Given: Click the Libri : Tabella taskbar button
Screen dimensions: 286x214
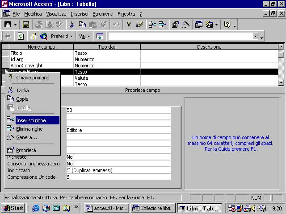Looking at the screenshot, I should coord(200,208).
